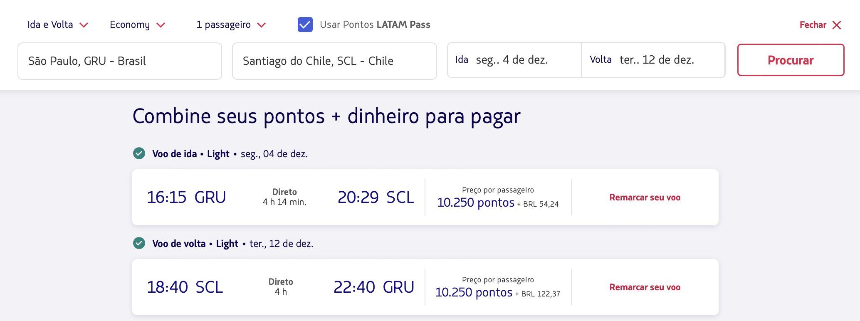Change the Ida date seg. 4 de dez.
The height and width of the screenshot is (321, 860).
pyautogui.click(x=514, y=60)
